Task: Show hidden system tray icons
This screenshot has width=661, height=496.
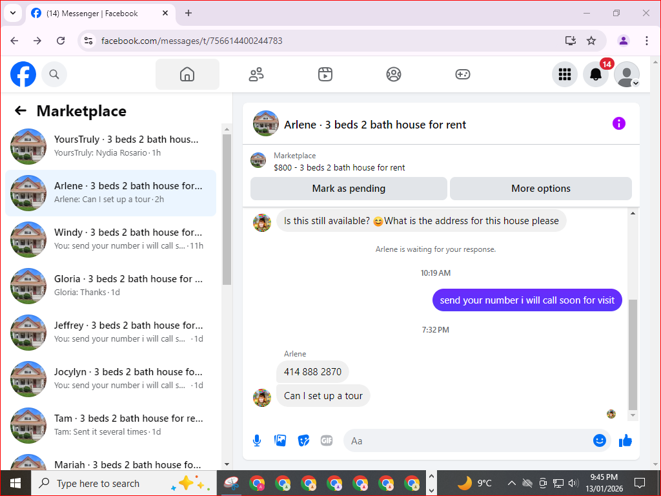Action: pos(511,483)
